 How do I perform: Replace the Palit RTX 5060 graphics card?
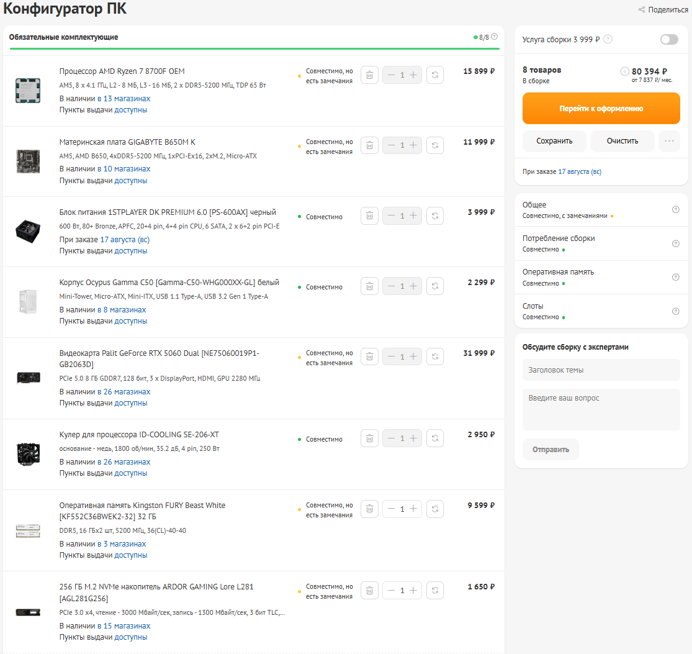tap(434, 357)
